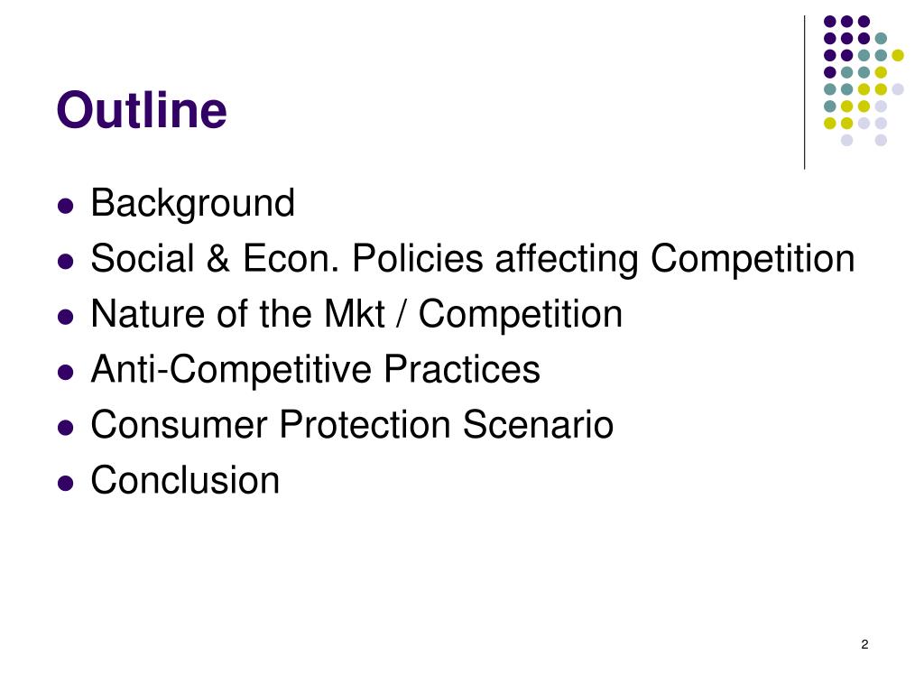Select the Anti-Competitive Practices line

pos(315,369)
